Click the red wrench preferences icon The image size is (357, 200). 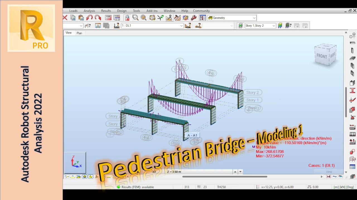click(194, 18)
